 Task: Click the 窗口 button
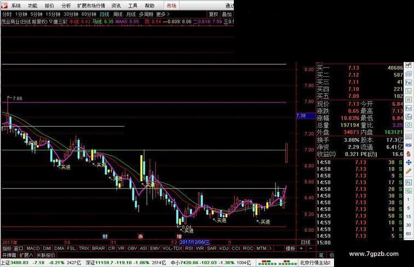[19, 248]
